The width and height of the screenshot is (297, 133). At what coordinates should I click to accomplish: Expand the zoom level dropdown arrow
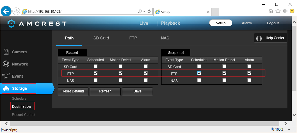(289, 130)
